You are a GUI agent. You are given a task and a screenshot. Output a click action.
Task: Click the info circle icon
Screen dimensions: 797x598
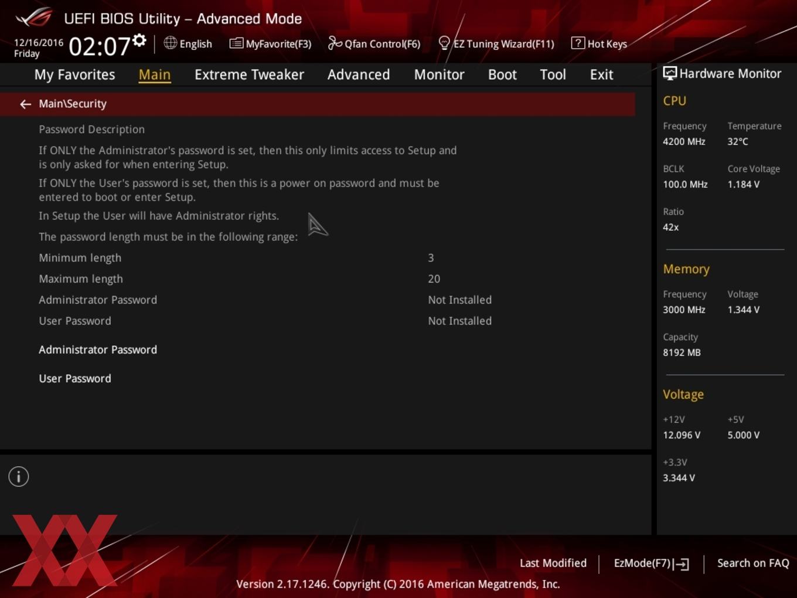pyautogui.click(x=19, y=477)
